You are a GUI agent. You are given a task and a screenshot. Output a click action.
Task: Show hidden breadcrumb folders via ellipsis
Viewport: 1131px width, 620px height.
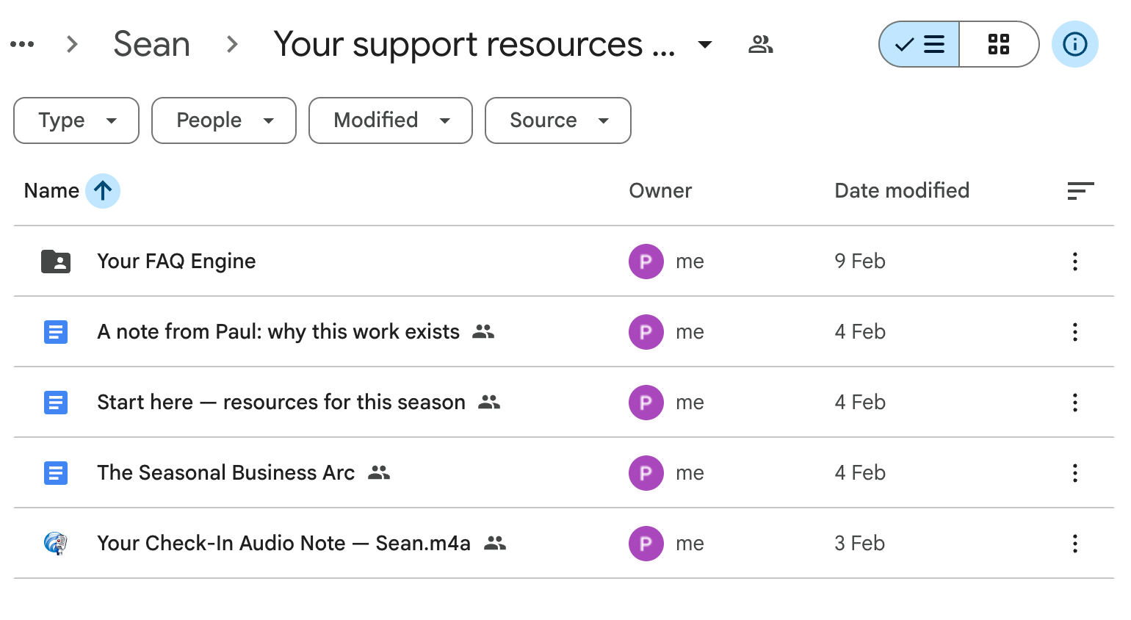pyautogui.click(x=22, y=45)
